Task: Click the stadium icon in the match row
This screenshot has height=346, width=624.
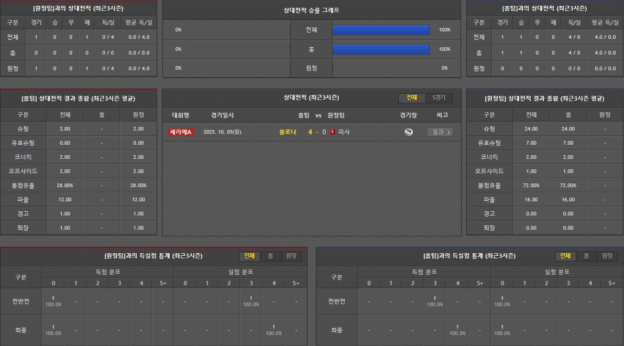Action: pos(409,132)
